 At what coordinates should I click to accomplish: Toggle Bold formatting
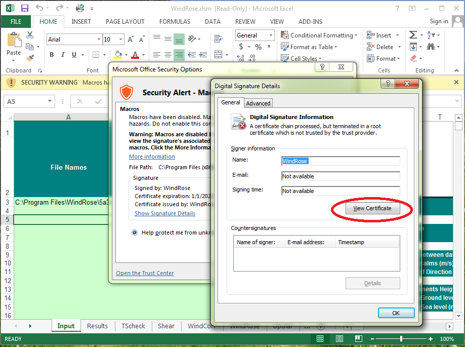click(x=52, y=55)
